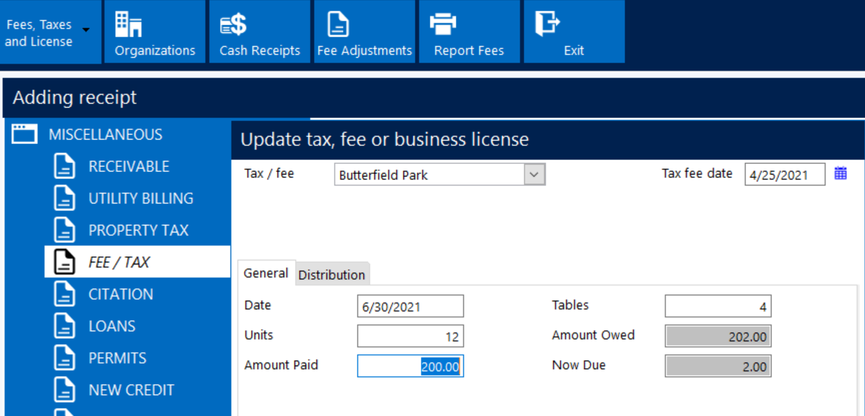This screenshot has height=416, width=865.
Task: Select the General tab
Action: [266, 273]
